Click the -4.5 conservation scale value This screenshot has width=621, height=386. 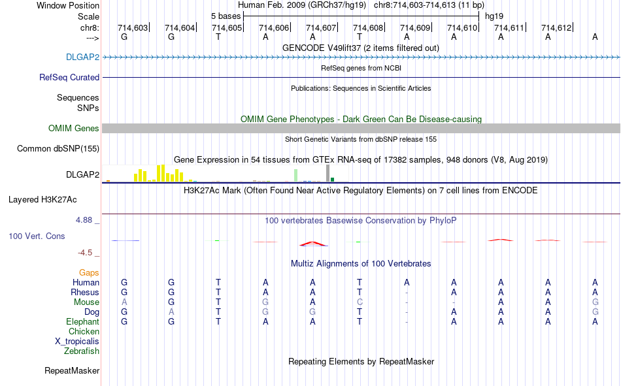(85, 253)
